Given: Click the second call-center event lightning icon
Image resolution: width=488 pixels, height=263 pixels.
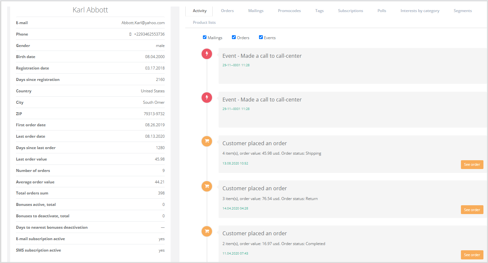Looking at the screenshot, I should tap(207, 98).
